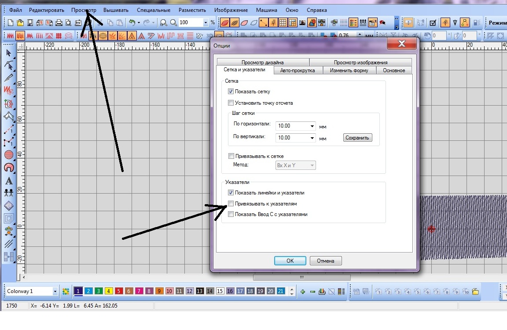Click the zoom percentage field showing 100
Viewport: 507px width, 330px height.
coord(190,22)
